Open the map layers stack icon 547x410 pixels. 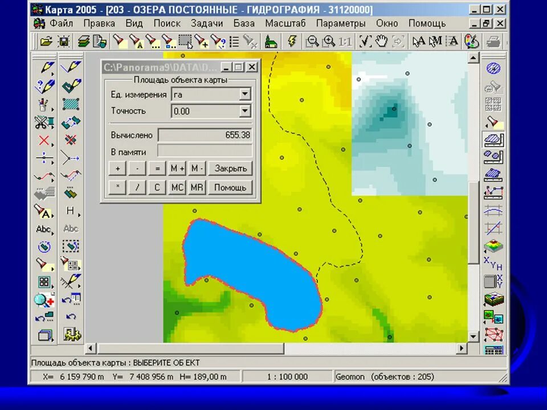click(83, 42)
